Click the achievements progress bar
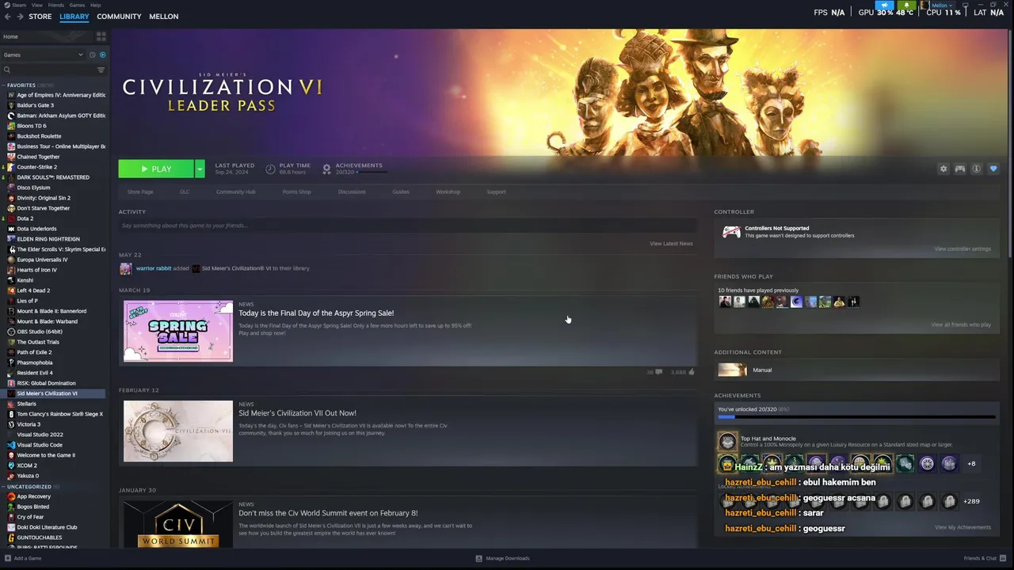Screen dimensions: 1014x570 click(x=856, y=416)
